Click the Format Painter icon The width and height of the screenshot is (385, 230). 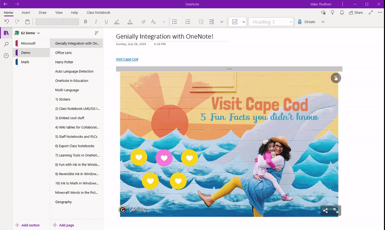[x=143, y=22]
